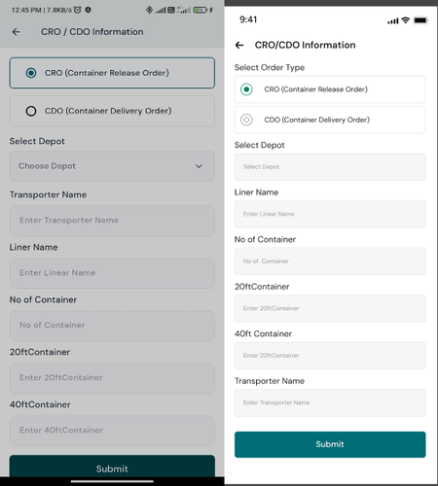Image resolution: width=438 pixels, height=486 pixels.
Task: Tap the battery icon in left status bar
Action: tap(201, 10)
